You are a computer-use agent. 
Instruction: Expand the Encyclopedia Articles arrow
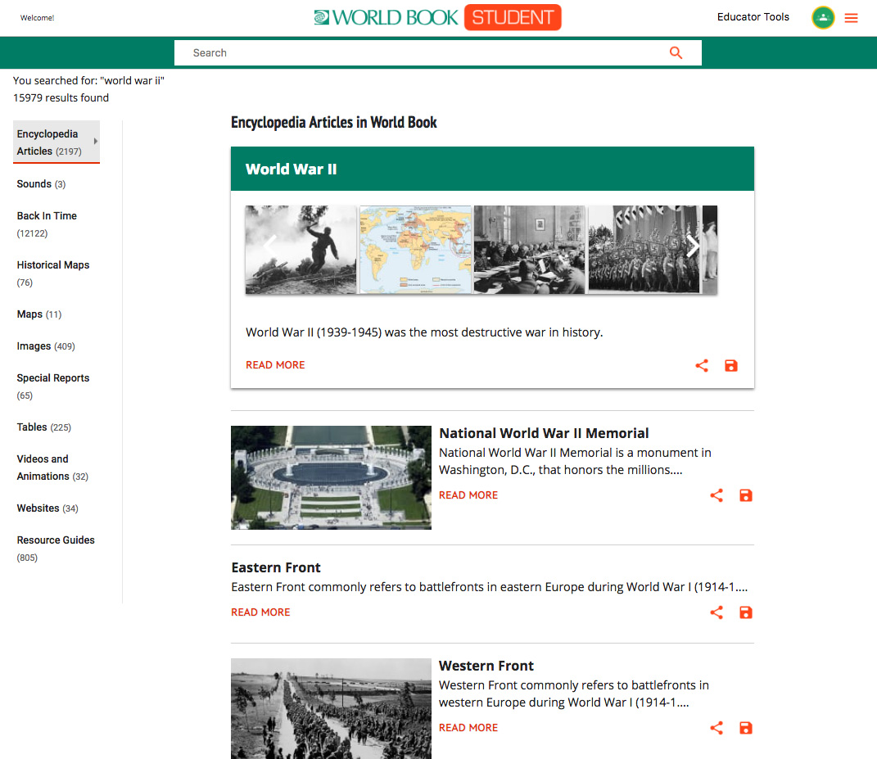pos(96,141)
